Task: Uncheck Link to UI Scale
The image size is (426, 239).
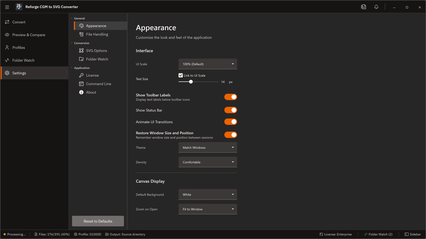Action: [181, 76]
